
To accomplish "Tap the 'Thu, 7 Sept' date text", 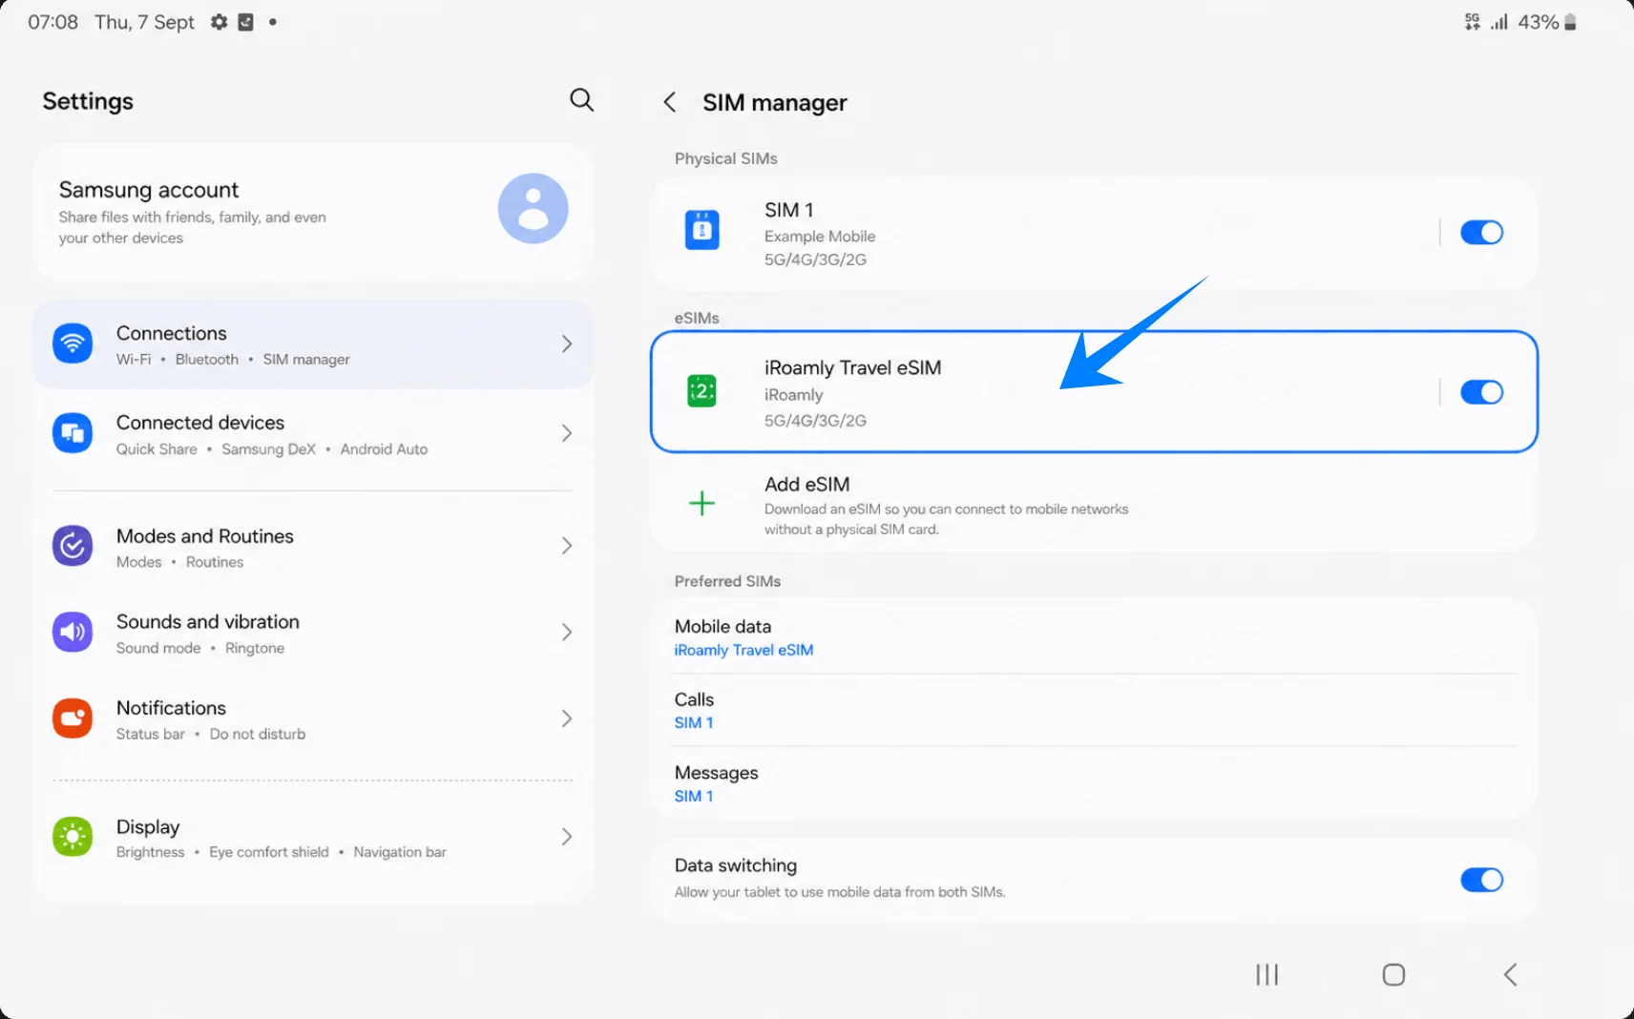I will pyautogui.click(x=144, y=22).
